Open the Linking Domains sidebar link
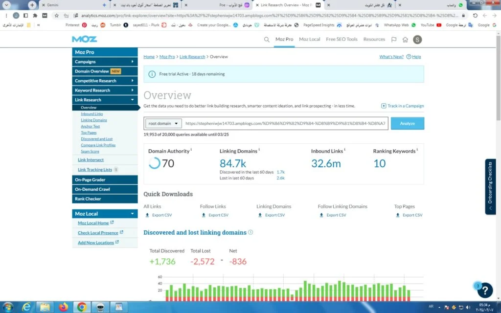Viewport: 501px width, 313px height. pos(94,120)
